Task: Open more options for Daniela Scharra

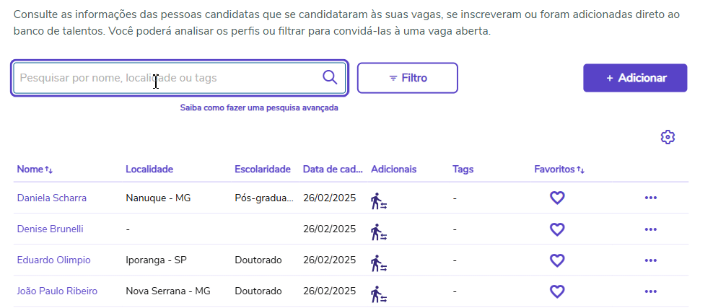Action: click(x=650, y=198)
